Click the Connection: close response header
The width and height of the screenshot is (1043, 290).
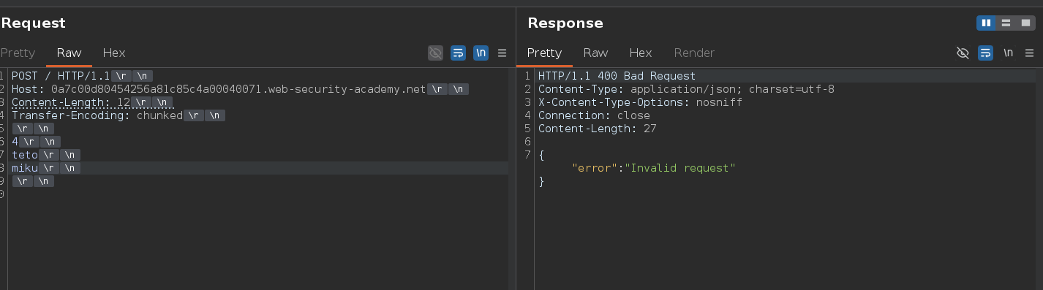pos(594,115)
